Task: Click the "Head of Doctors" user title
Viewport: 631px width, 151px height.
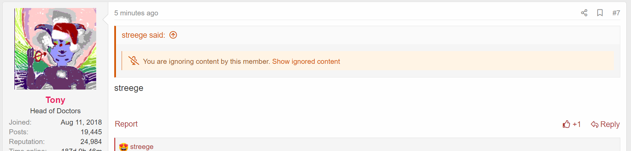Action: pyautogui.click(x=55, y=111)
